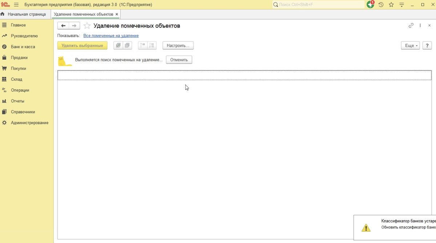Click the Настроить... button

(178, 46)
